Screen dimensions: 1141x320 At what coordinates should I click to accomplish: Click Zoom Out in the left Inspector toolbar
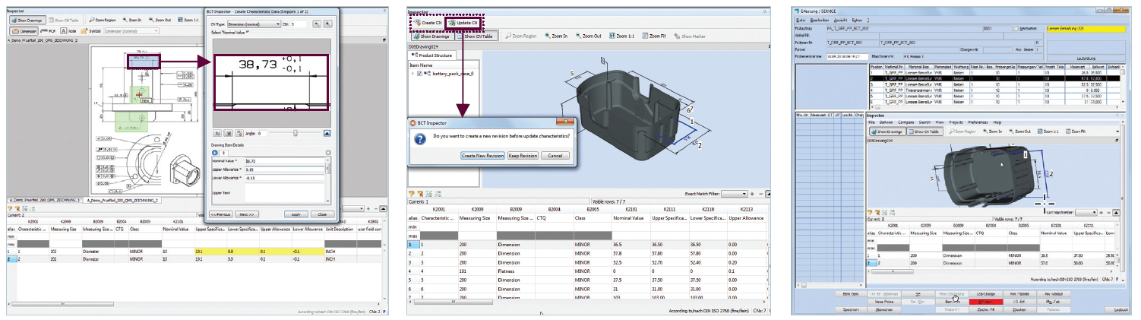pyautogui.click(x=160, y=21)
